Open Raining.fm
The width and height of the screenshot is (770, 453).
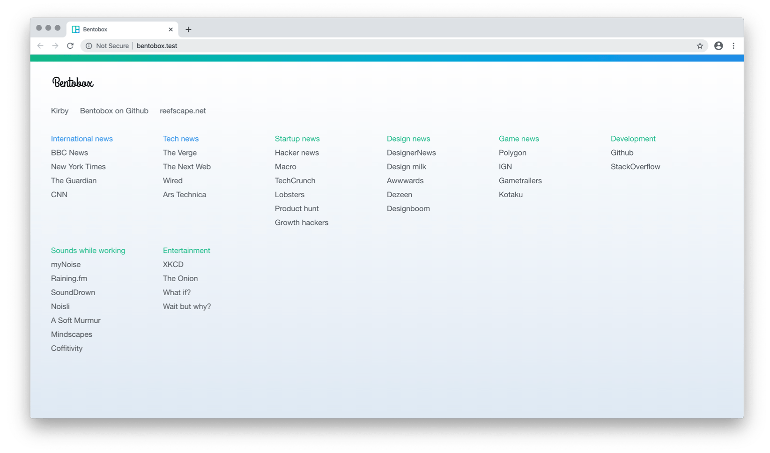point(69,279)
